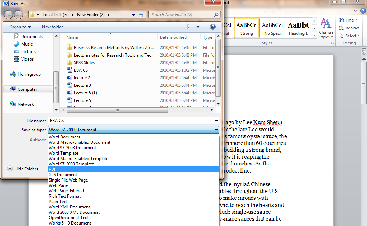Viewport: 367px width, 226px height.
Task: Open Select menu in Word Editing group
Action: [349, 36]
